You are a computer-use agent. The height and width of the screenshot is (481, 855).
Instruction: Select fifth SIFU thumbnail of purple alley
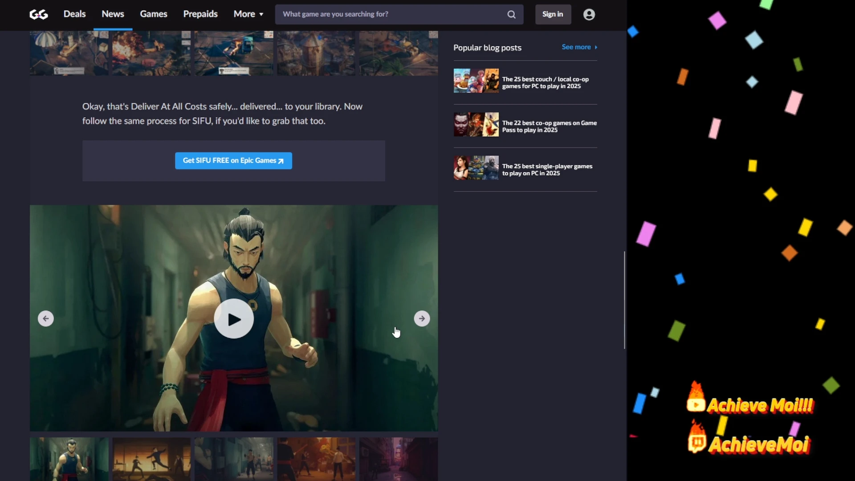tap(399, 459)
